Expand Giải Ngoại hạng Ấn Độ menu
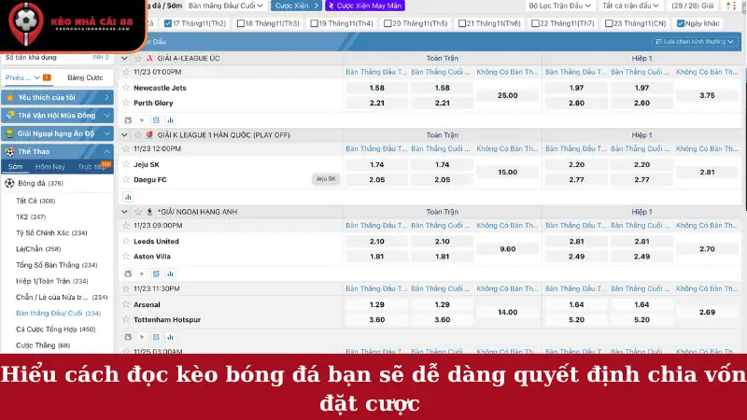Screen dimensions: 747x420 (x=57, y=133)
